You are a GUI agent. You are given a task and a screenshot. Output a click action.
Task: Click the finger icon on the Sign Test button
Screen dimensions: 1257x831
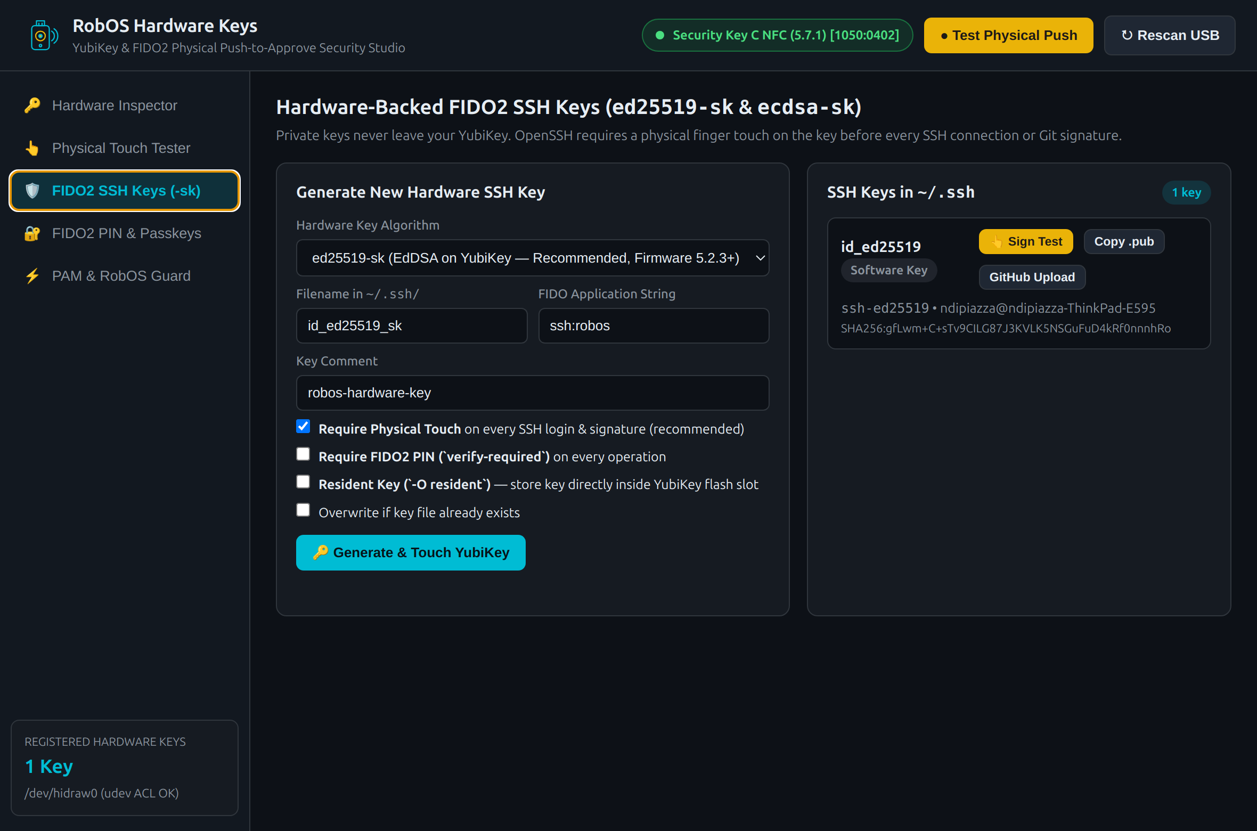click(997, 242)
